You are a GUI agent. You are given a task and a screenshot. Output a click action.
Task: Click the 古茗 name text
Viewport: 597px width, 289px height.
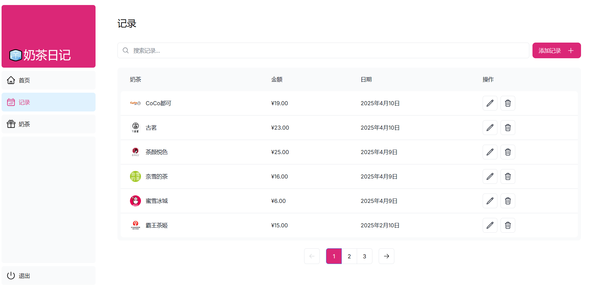point(151,127)
